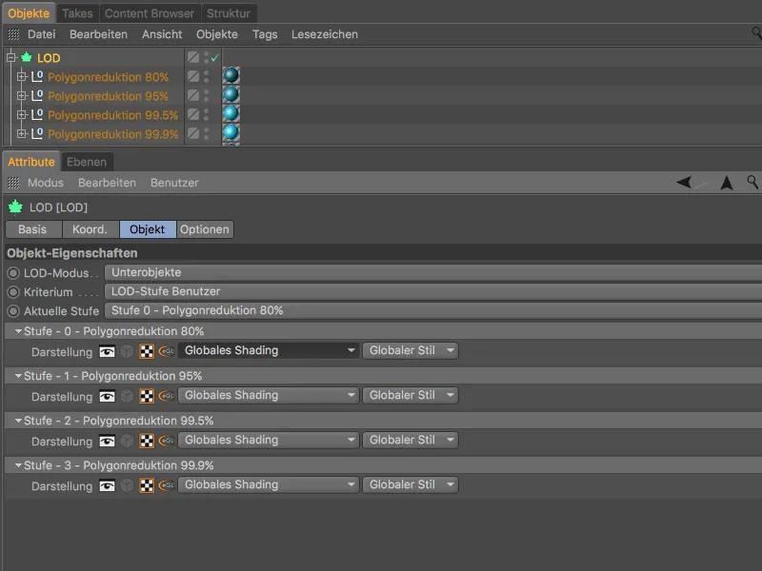Image resolution: width=762 pixels, height=571 pixels.
Task: Collapse the Stufe 0 section
Action: point(18,331)
